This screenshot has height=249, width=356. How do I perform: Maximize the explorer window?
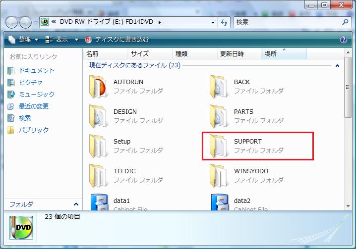coord(324,5)
